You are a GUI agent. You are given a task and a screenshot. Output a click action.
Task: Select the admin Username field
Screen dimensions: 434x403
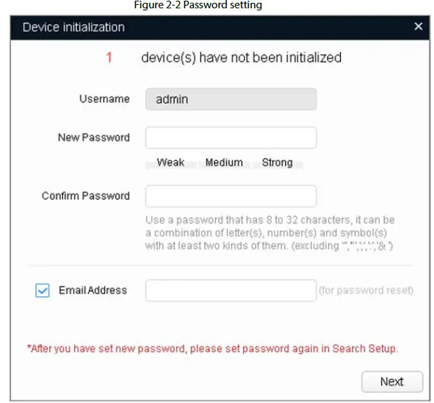point(230,99)
